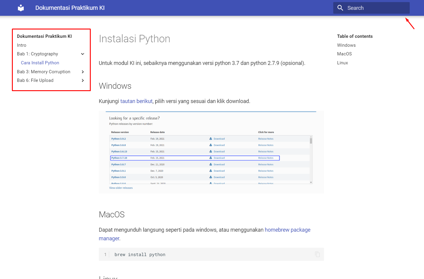Collapse the Bab 1: Cryptography chevron
Image resolution: width=424 pixels, height=279 pixels.
(x=83, y=54)
